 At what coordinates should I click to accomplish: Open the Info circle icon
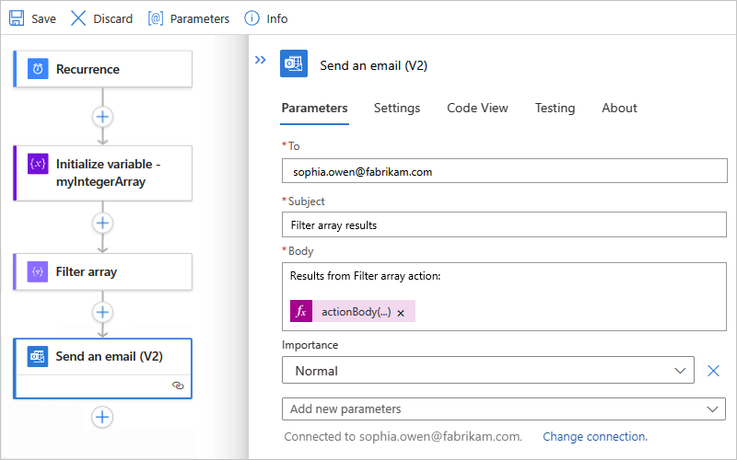(x=252, y=18)
